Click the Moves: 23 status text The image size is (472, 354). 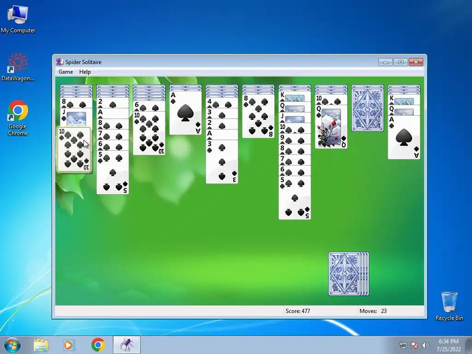pos(373,311)
